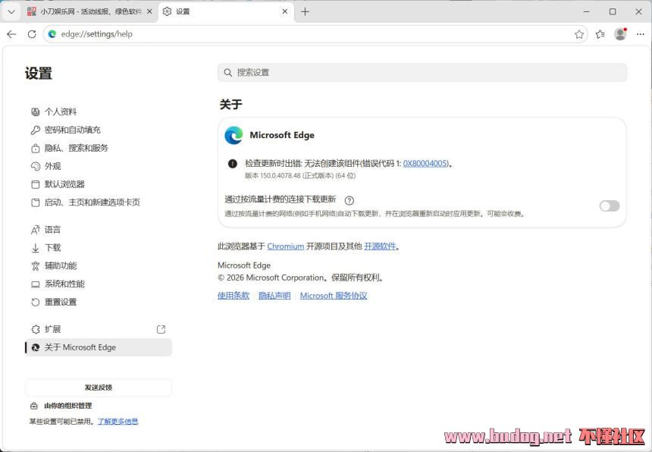
Task: Add this page to favorites star
Action: coord(578,34)
